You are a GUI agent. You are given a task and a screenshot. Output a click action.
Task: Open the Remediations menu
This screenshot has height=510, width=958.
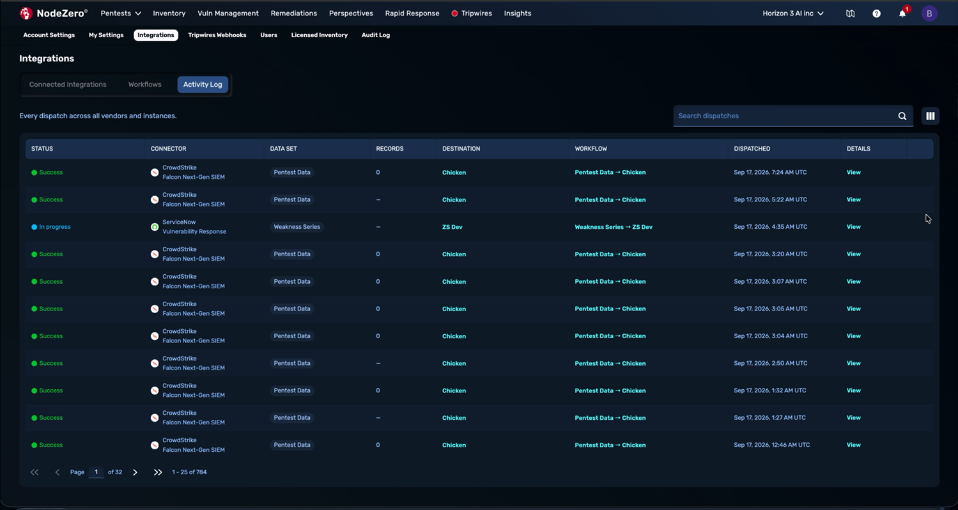coord(294,13)
